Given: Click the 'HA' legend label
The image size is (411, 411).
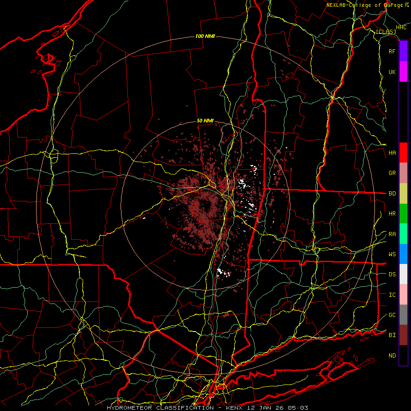Looking at the screenshot, I should pos(392,153).
